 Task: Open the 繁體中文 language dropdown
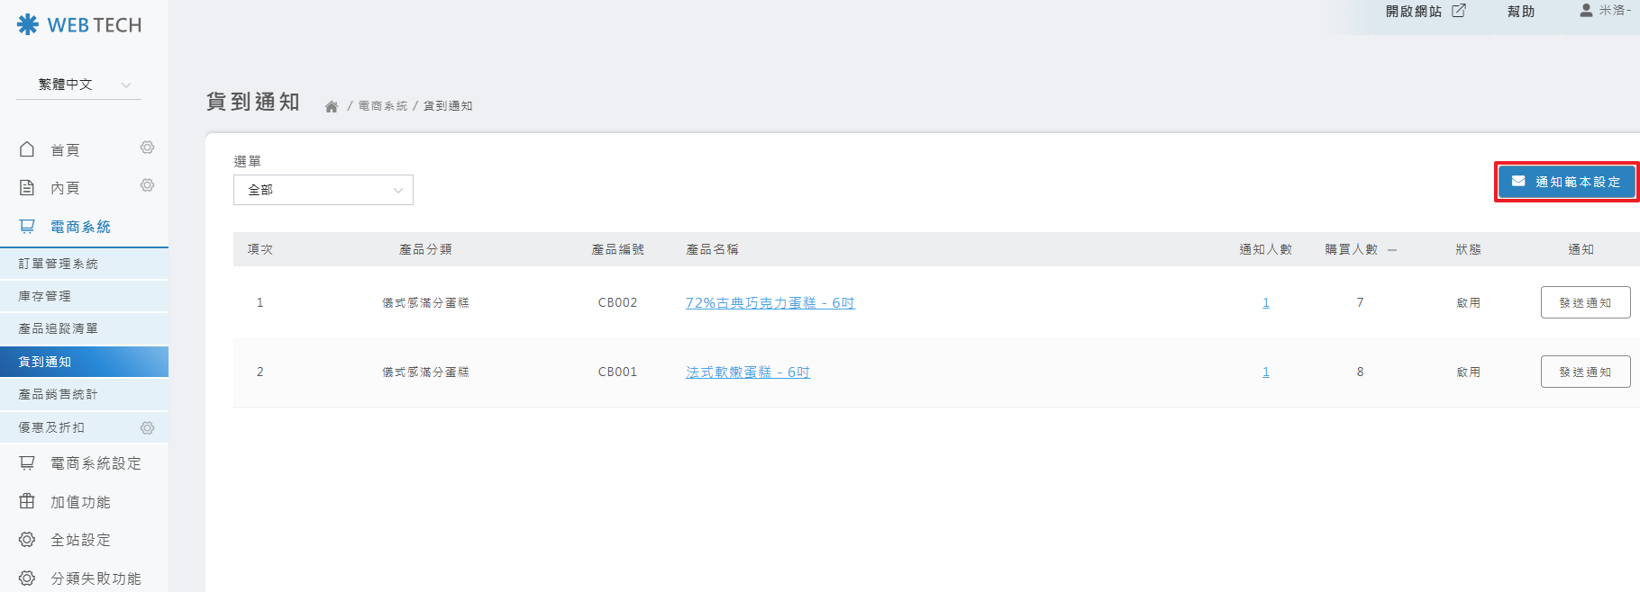pos(78,85)
